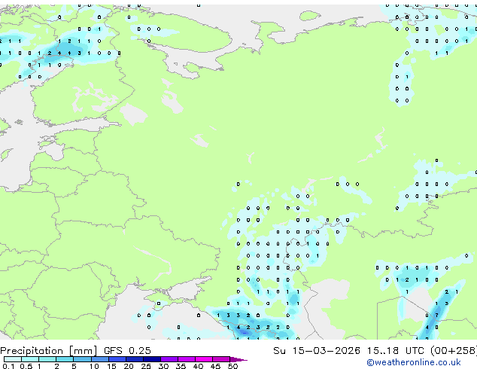Click the purple swatch between 30 and 35

tap(169, 359)
